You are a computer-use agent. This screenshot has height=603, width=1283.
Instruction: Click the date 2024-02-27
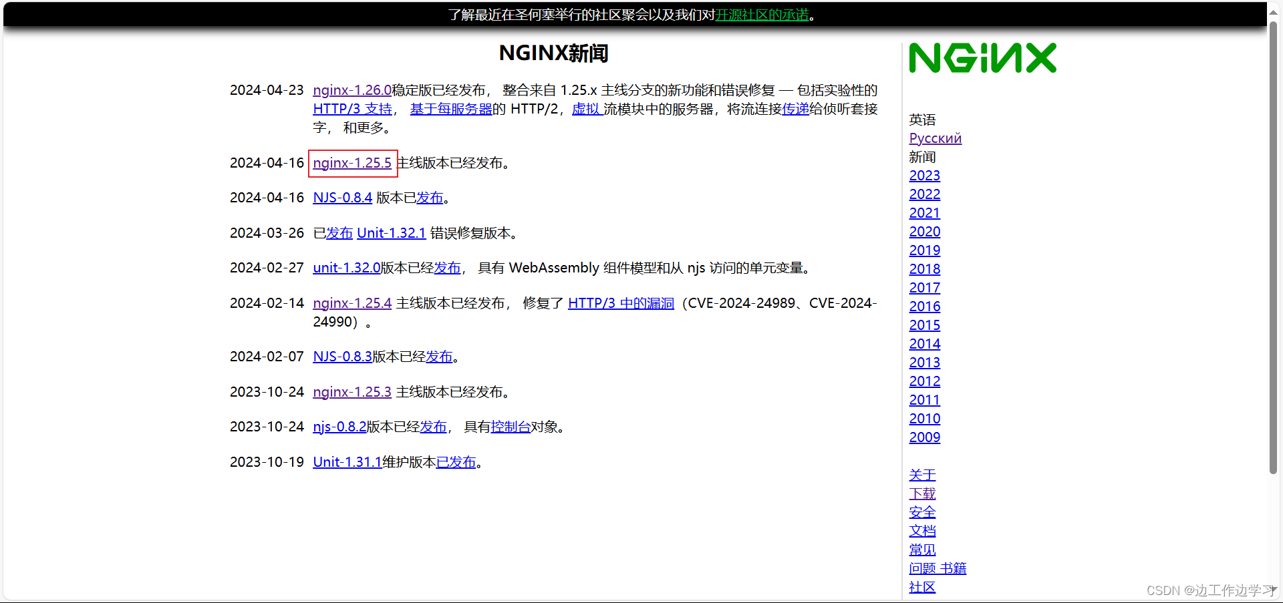267,268
